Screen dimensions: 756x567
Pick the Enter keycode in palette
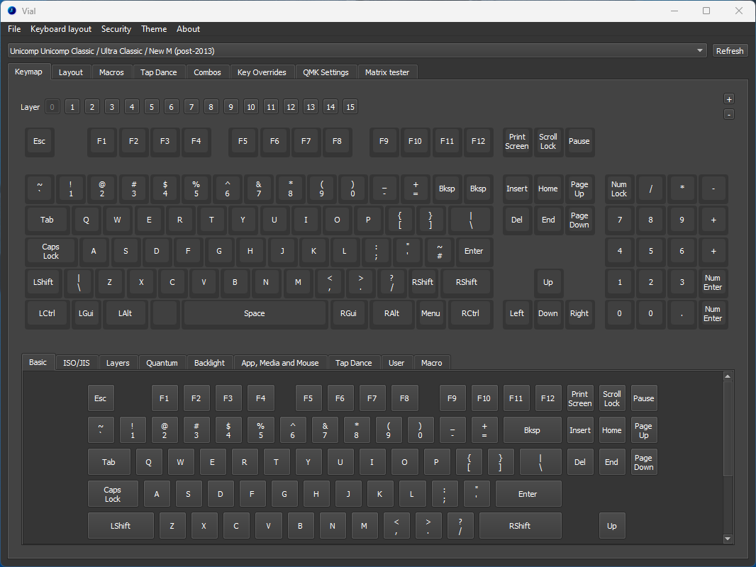[528, 494]
